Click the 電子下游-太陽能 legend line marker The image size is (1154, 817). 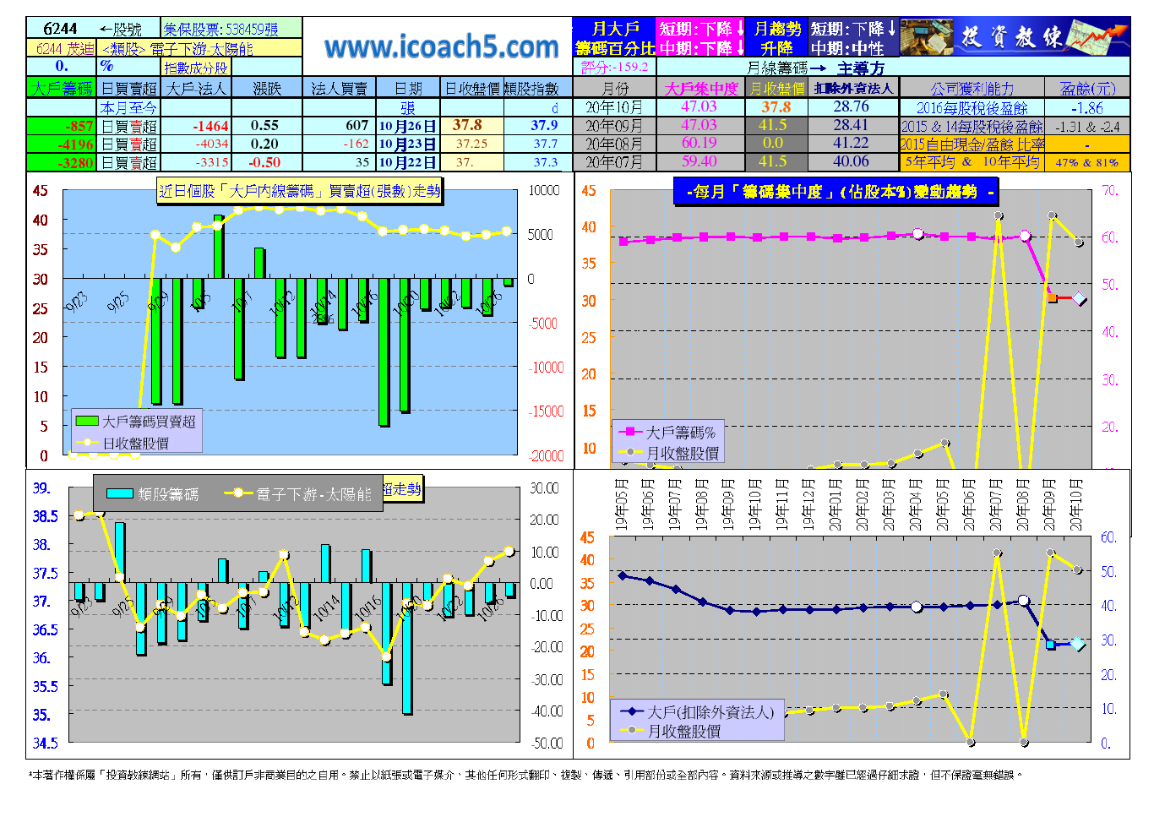tap(238, 493)
